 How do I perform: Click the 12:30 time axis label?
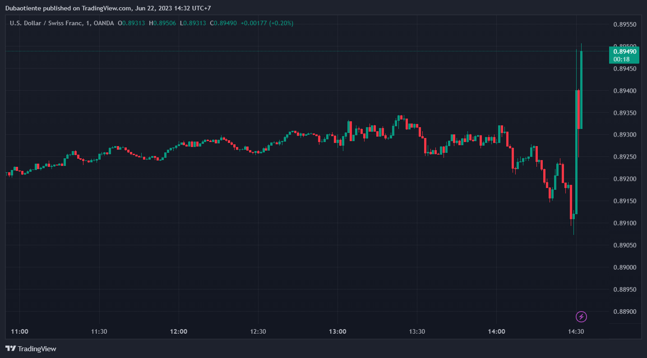[258, 331]
